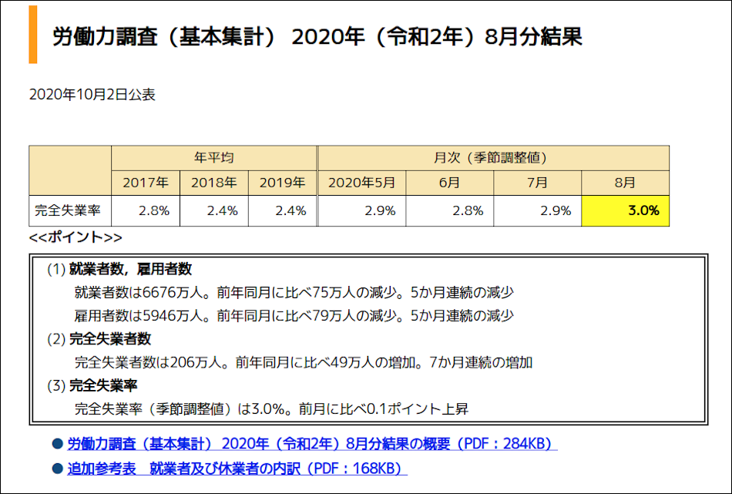Click the 2020年5月 column header
Screen dimensions: 732x494
point(362,183)
